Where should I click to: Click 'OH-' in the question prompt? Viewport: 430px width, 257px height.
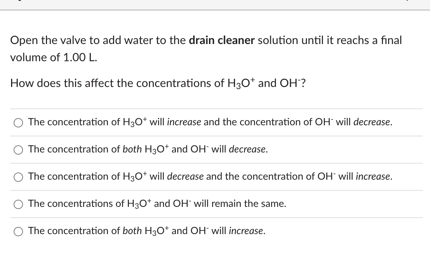(290, 83)
